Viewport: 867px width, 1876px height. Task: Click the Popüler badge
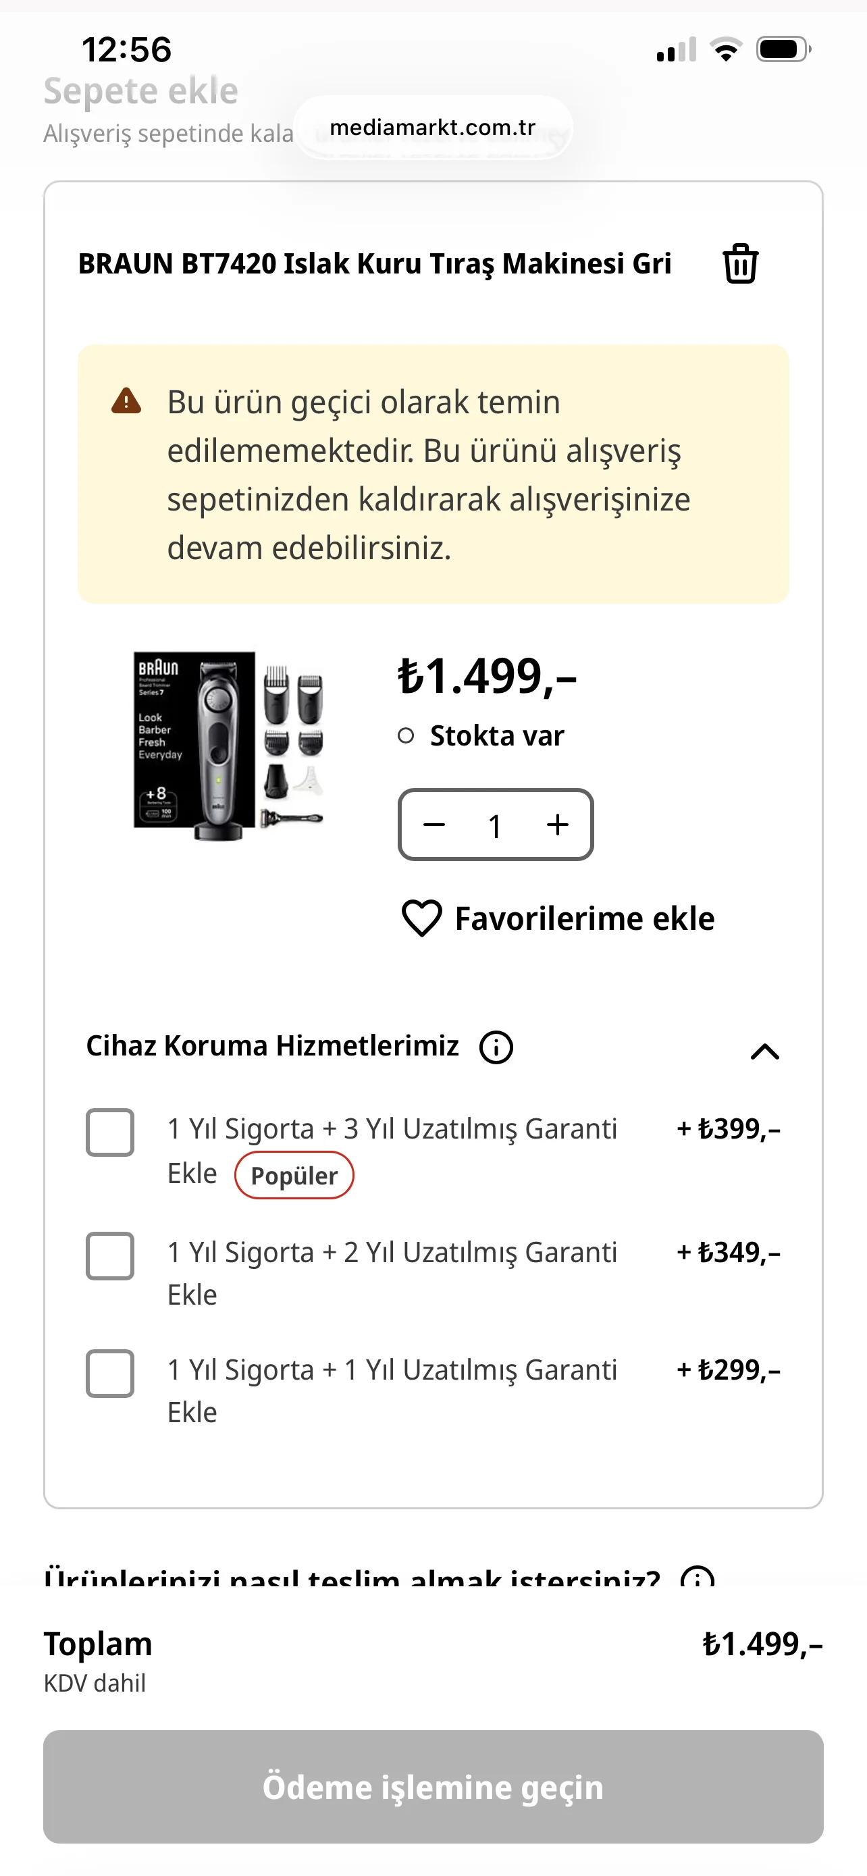coord(294,1176)
